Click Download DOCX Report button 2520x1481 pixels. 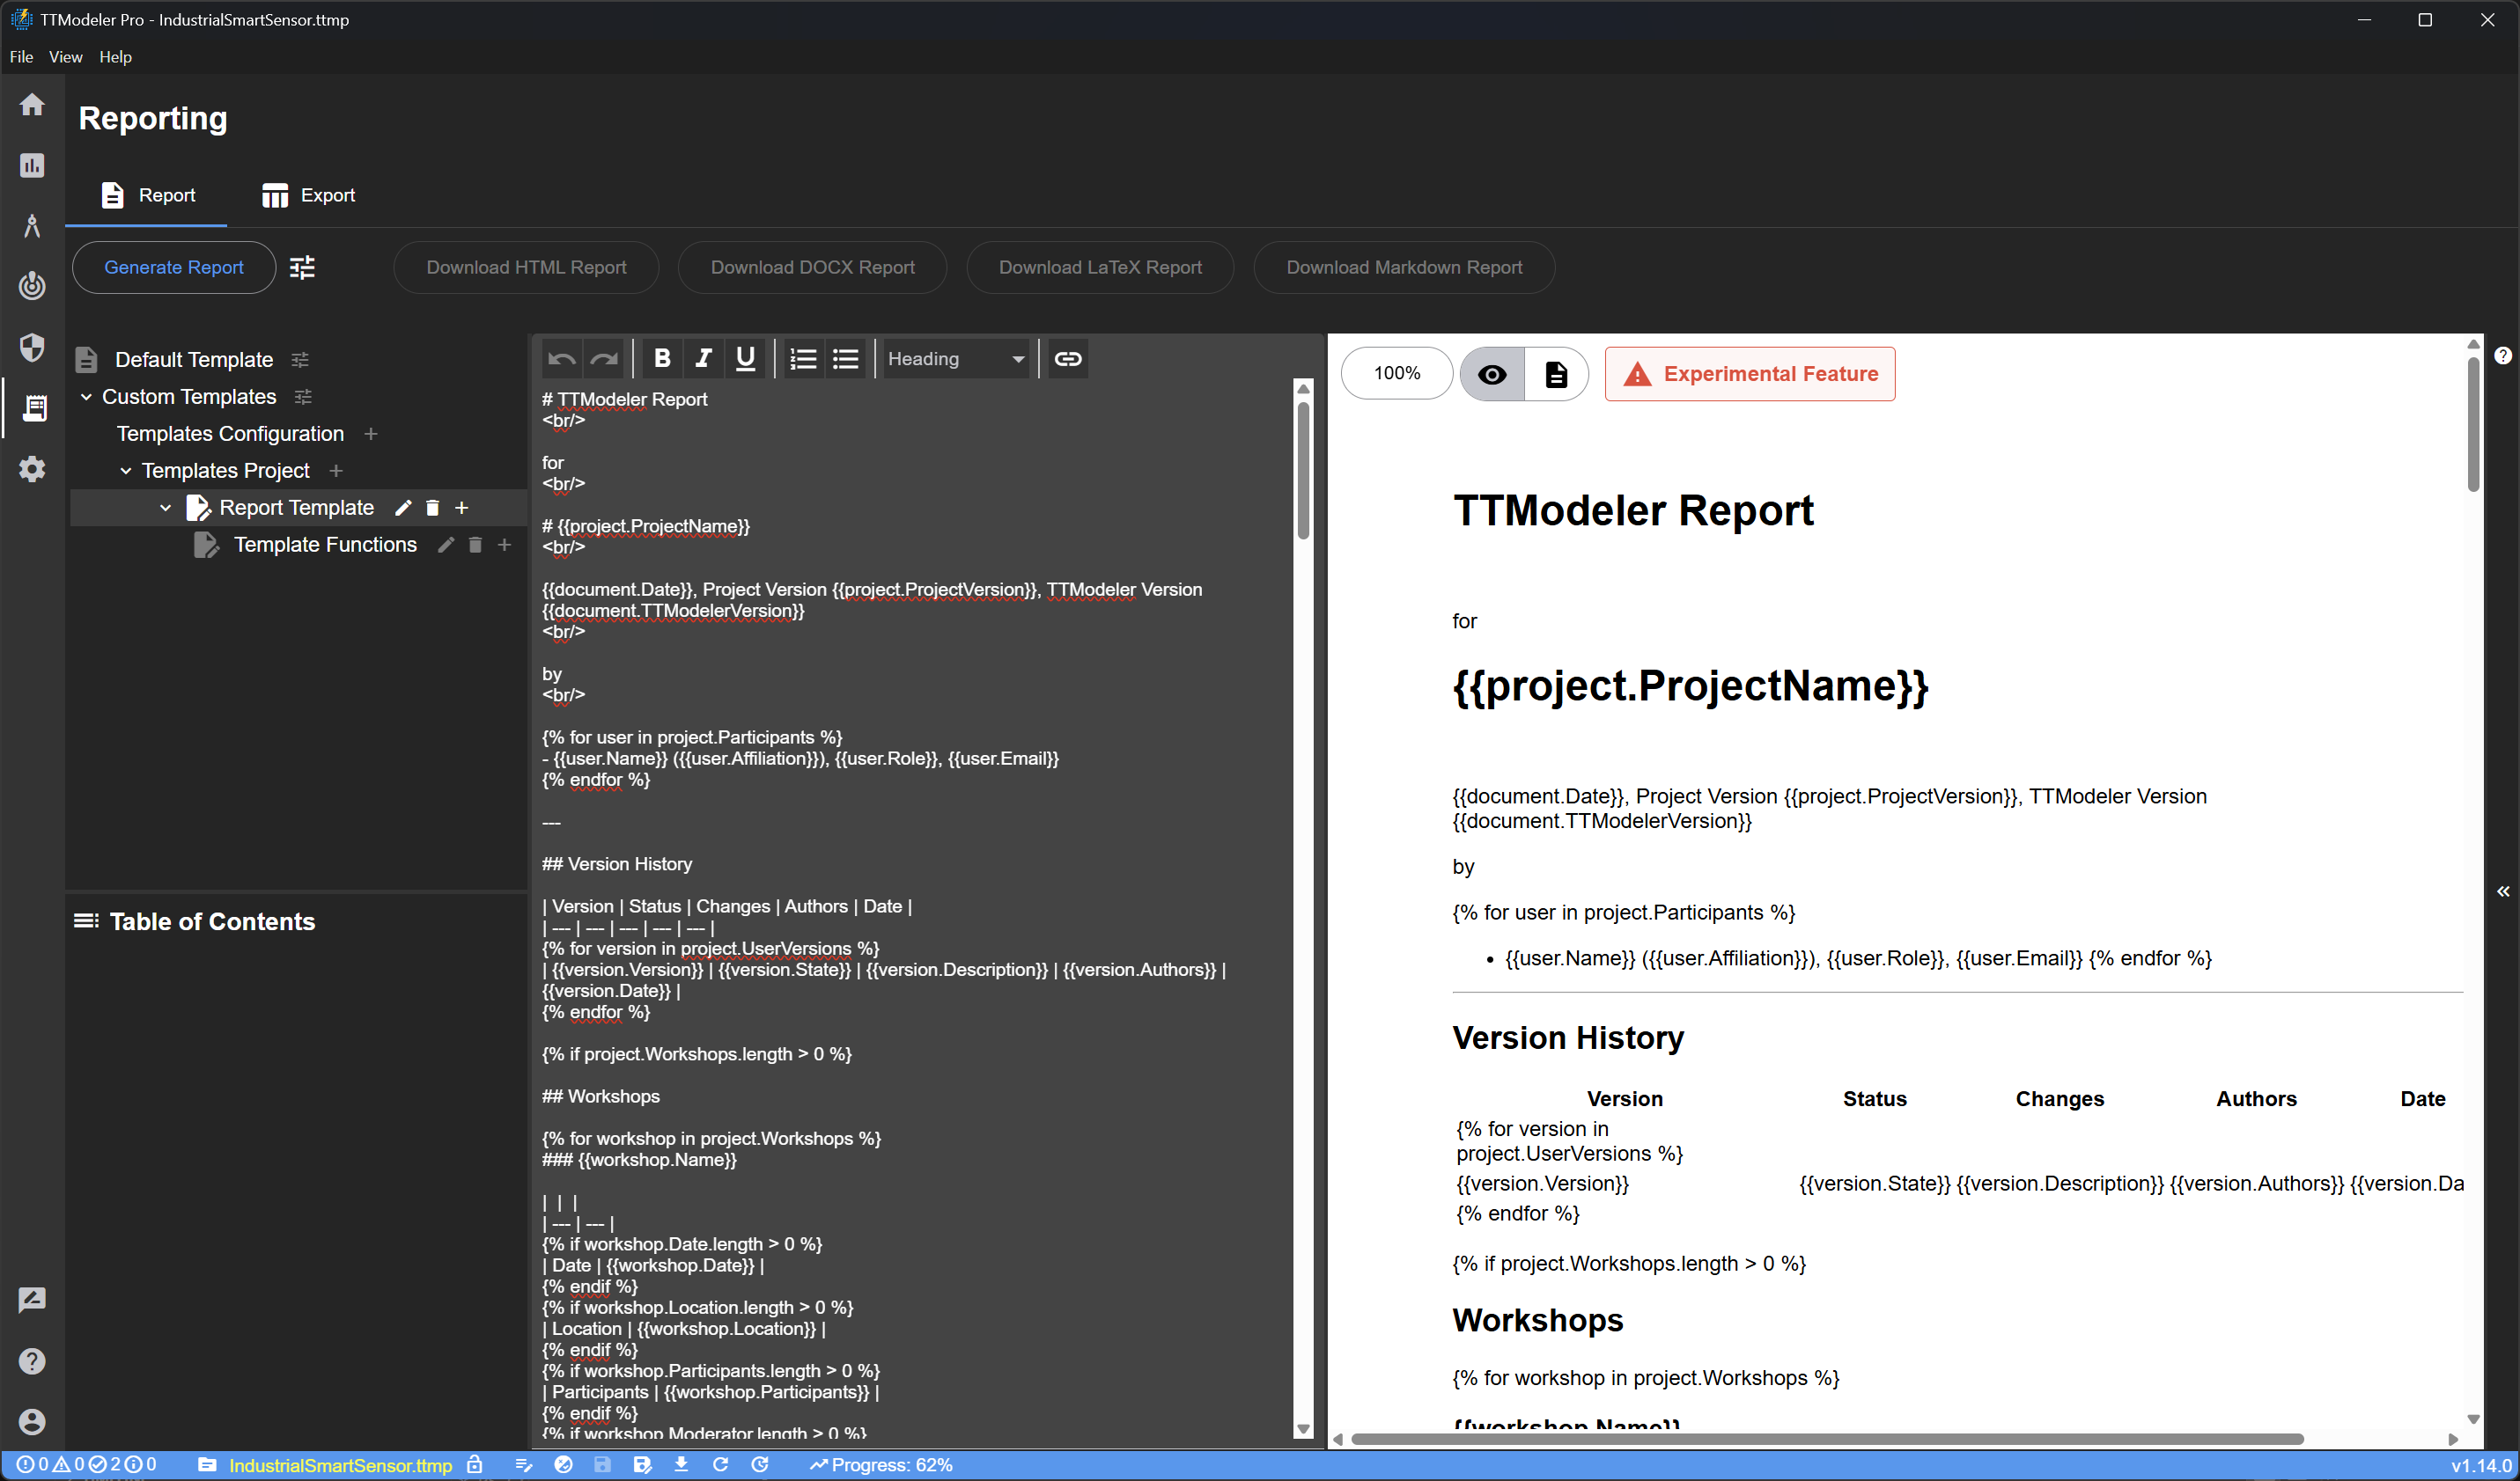coord(812,268)
